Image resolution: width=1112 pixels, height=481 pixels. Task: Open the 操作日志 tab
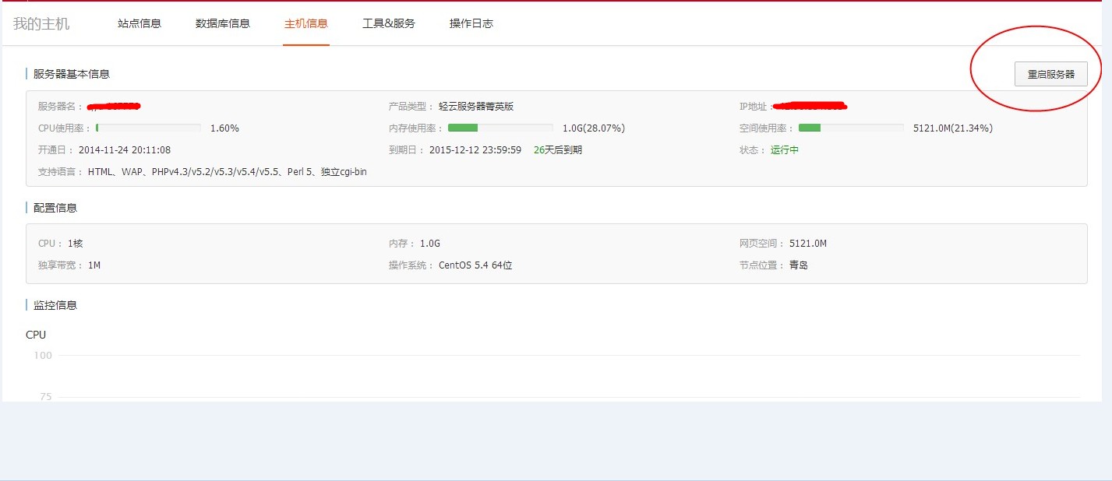click(x=471, y=23)
